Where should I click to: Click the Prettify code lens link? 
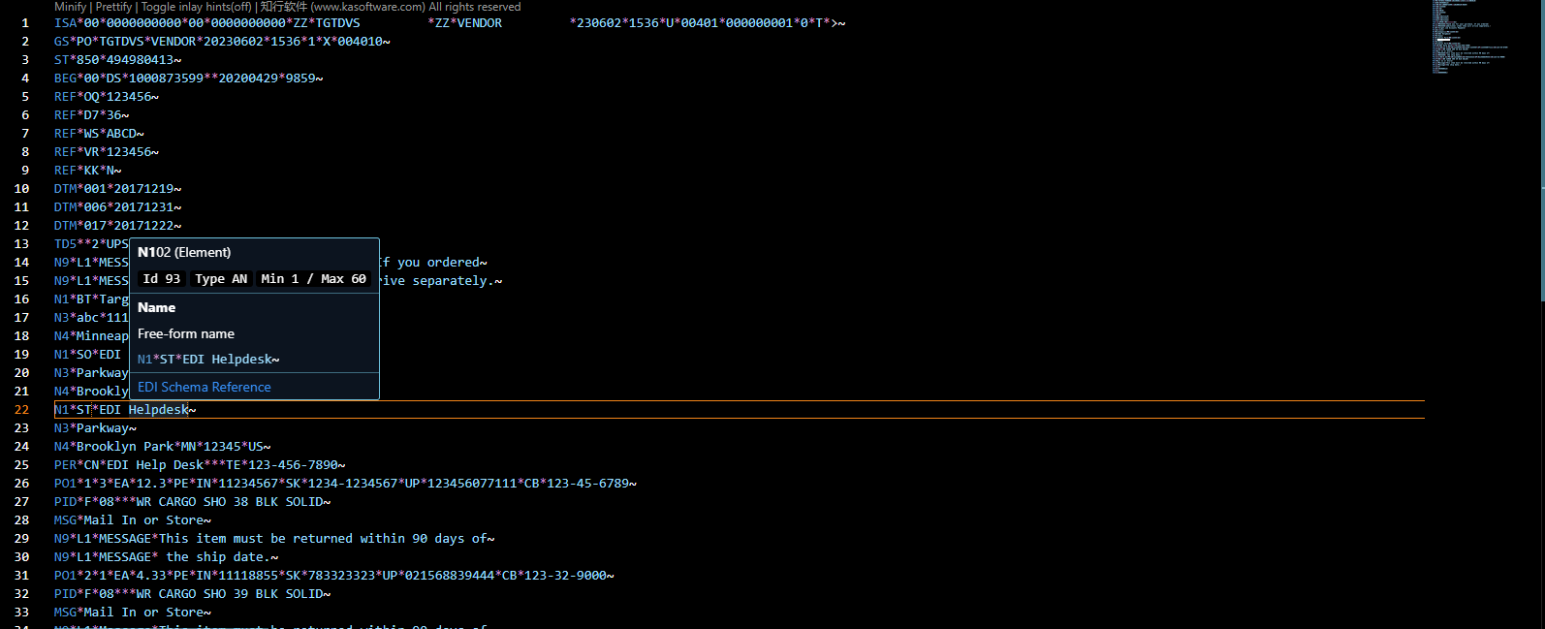113,7
